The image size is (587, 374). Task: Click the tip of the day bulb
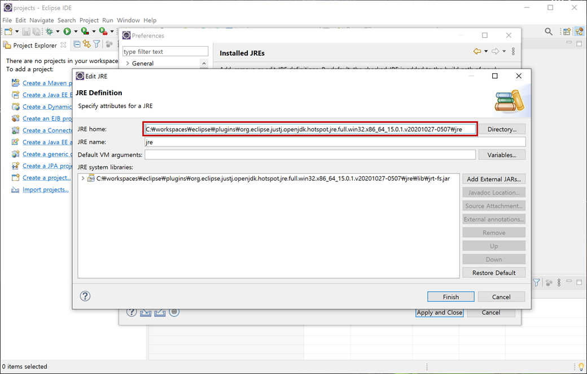(581, 367)
